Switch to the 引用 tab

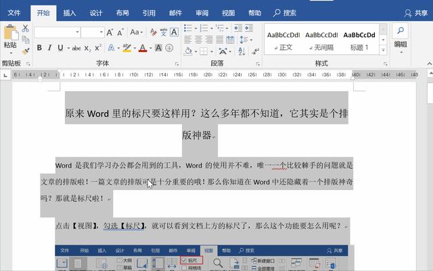click(149, 13)
